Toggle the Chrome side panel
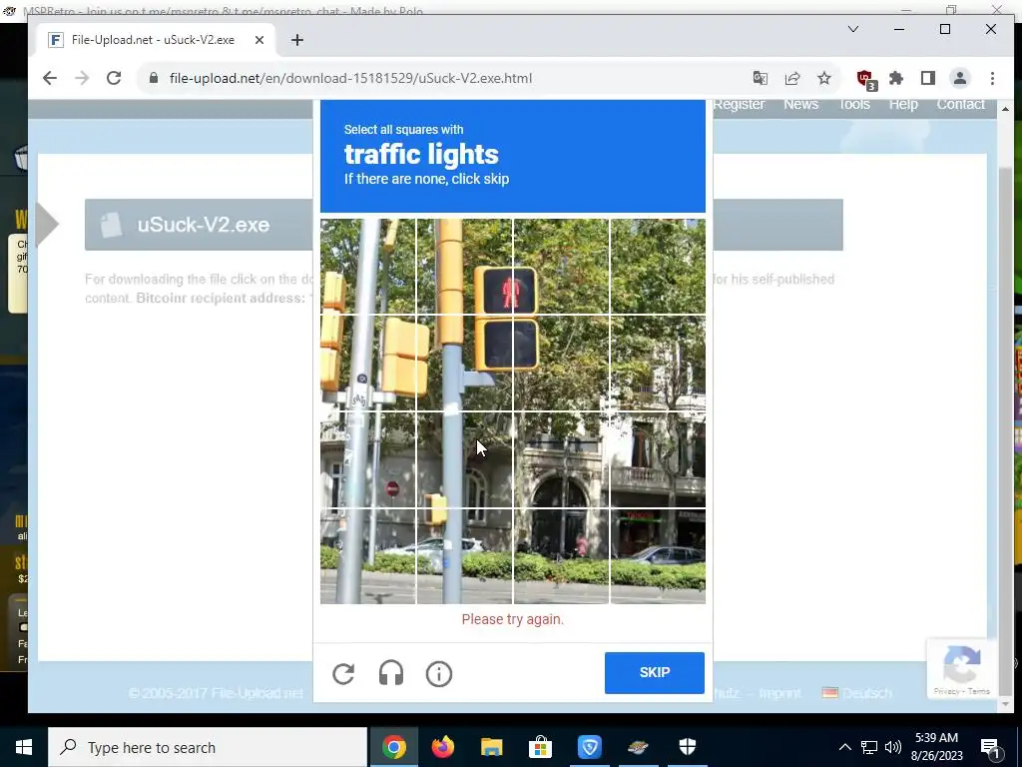This screenshot has width=1022, height=767. pyautogui.click(x=928, y=78)
